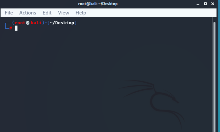220x132 pixels.
Task: Open the Edit menu
Action: pyautogui.click(x=47, y=13)
